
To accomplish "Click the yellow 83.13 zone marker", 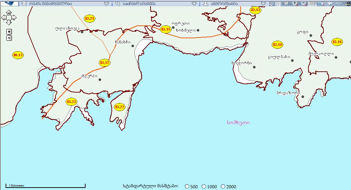I will coord(255,10).
